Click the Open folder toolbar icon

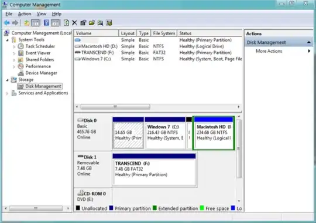[x=92, y=23]
